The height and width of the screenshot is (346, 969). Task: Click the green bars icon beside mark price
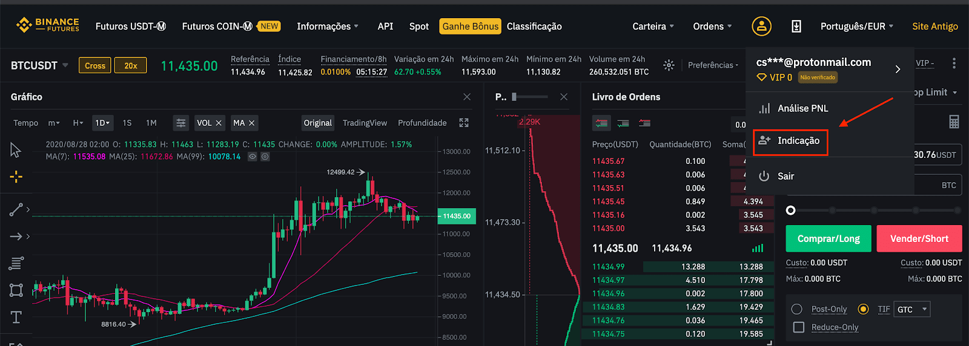pos(758,248)
